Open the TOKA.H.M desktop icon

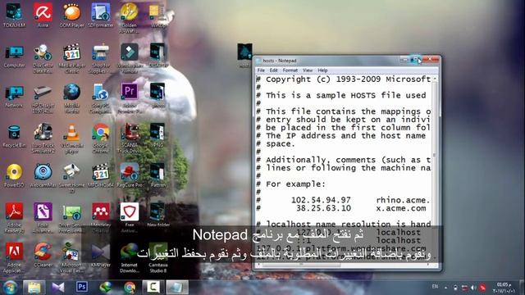point(14,15)
